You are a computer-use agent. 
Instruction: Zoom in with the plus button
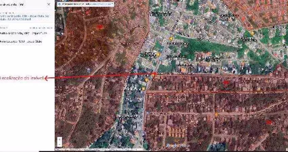pos(60,139)
